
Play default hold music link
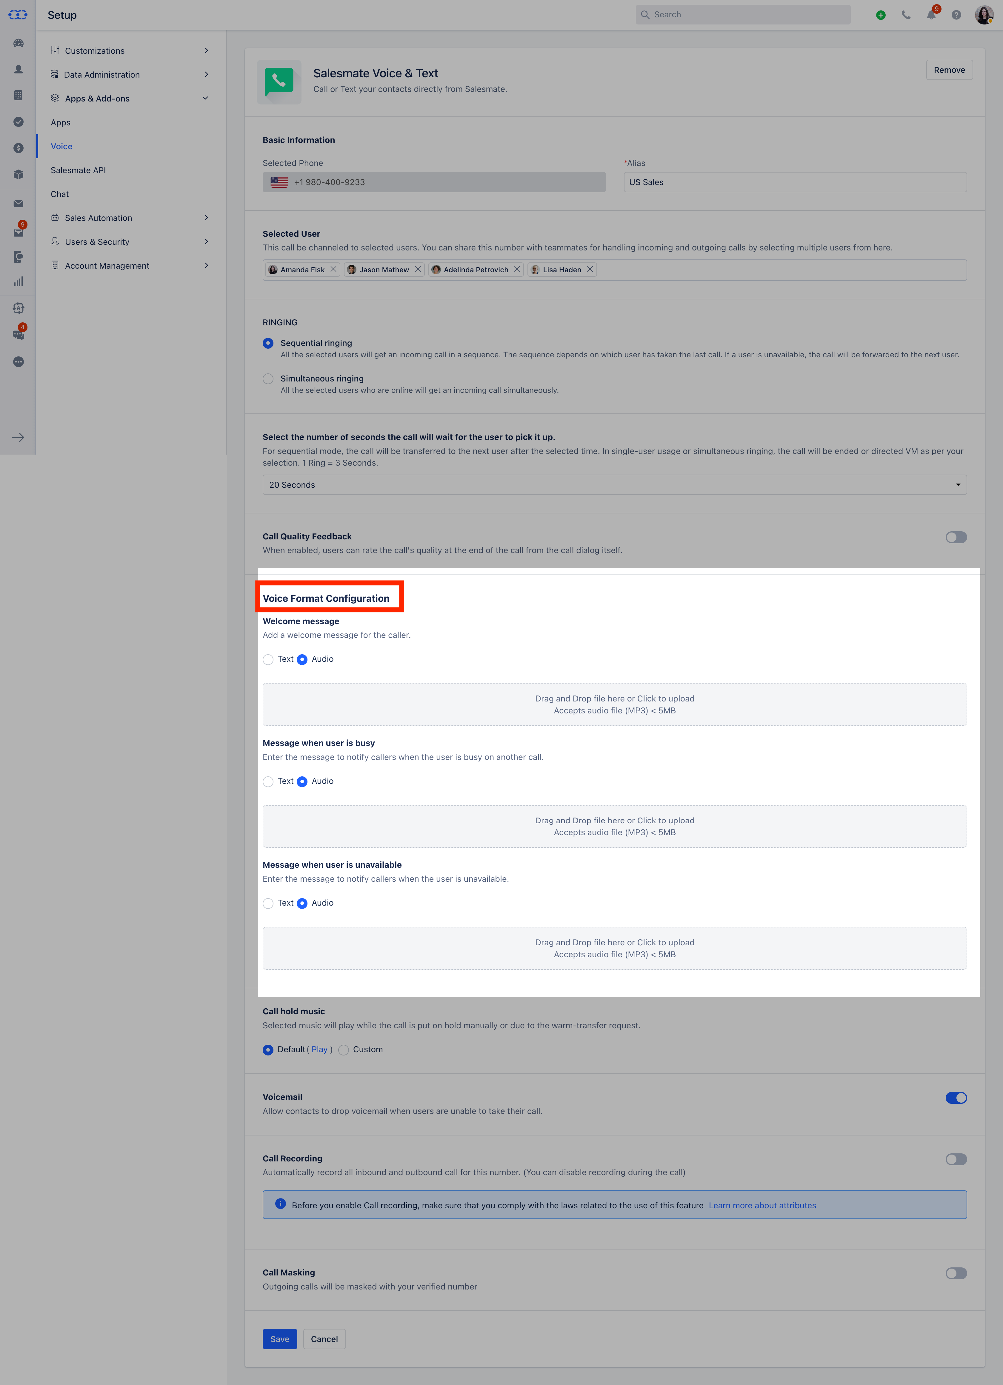tap(319, 1049)
